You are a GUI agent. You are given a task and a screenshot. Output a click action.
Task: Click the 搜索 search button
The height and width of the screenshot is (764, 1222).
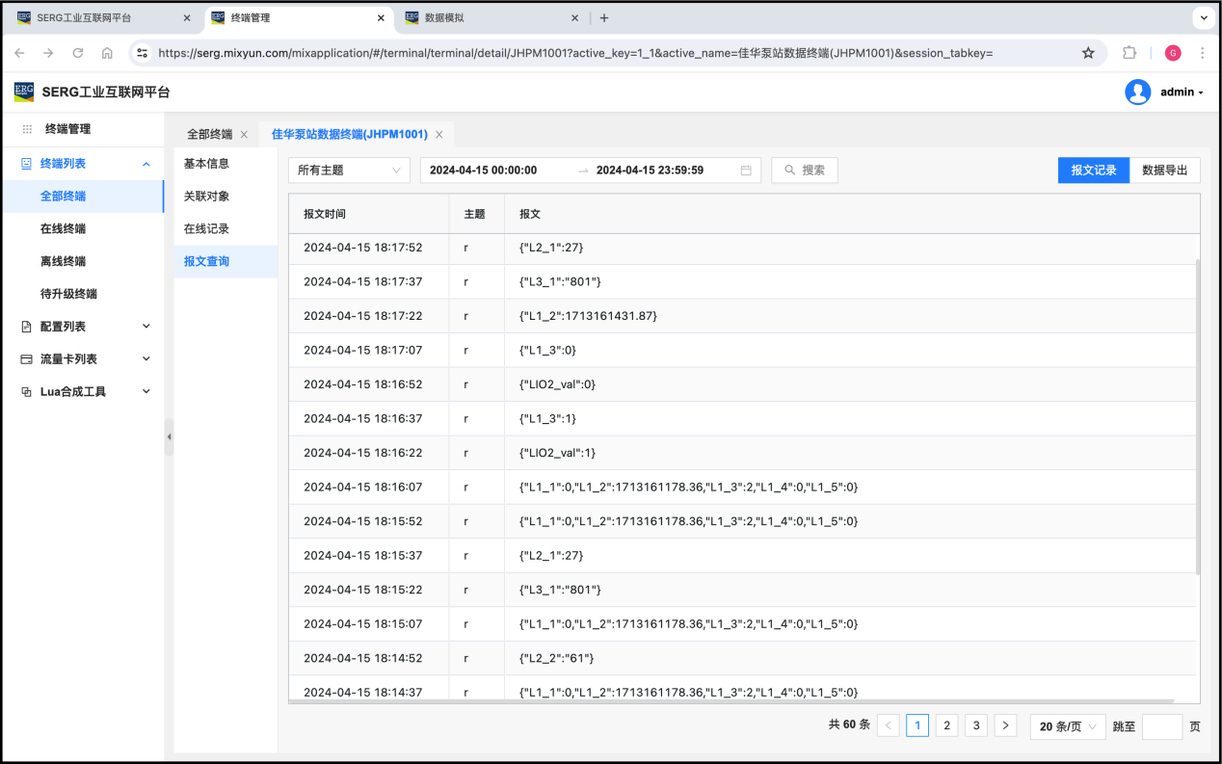pos(805,171)
